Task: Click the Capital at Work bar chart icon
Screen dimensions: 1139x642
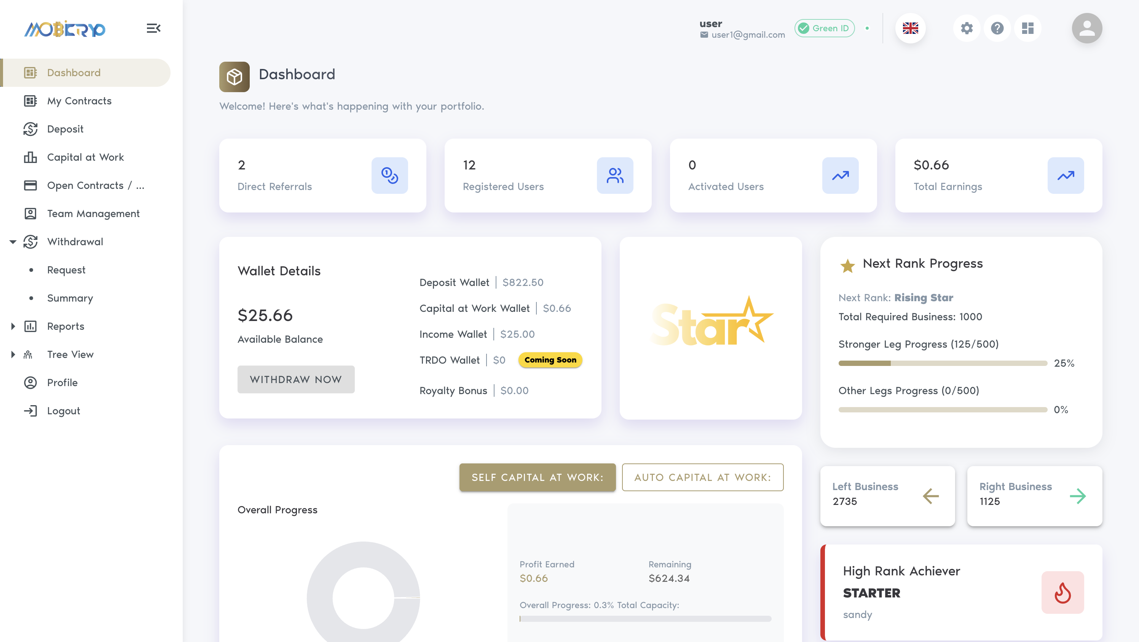Action: coord(30,157)
